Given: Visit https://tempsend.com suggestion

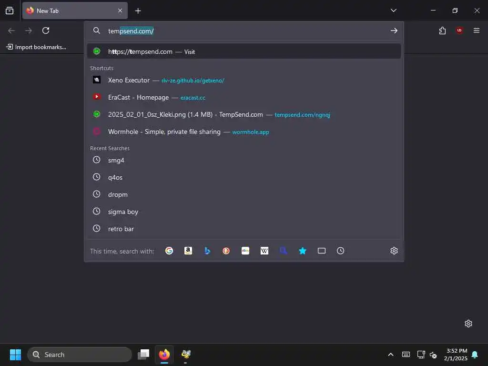Looking at the screenshot, I should 244,51.
